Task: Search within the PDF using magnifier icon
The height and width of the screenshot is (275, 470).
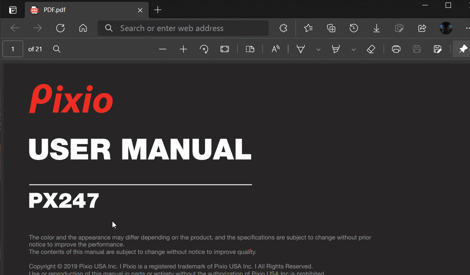Action: [57, 49]
